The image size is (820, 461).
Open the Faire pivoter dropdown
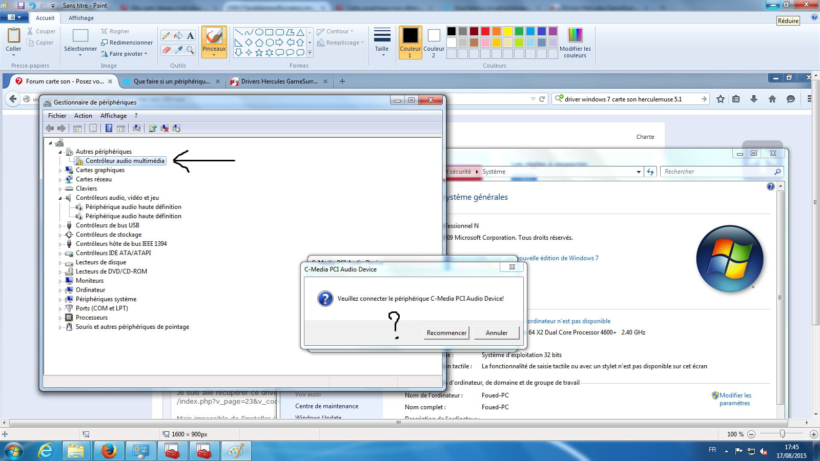125,54
